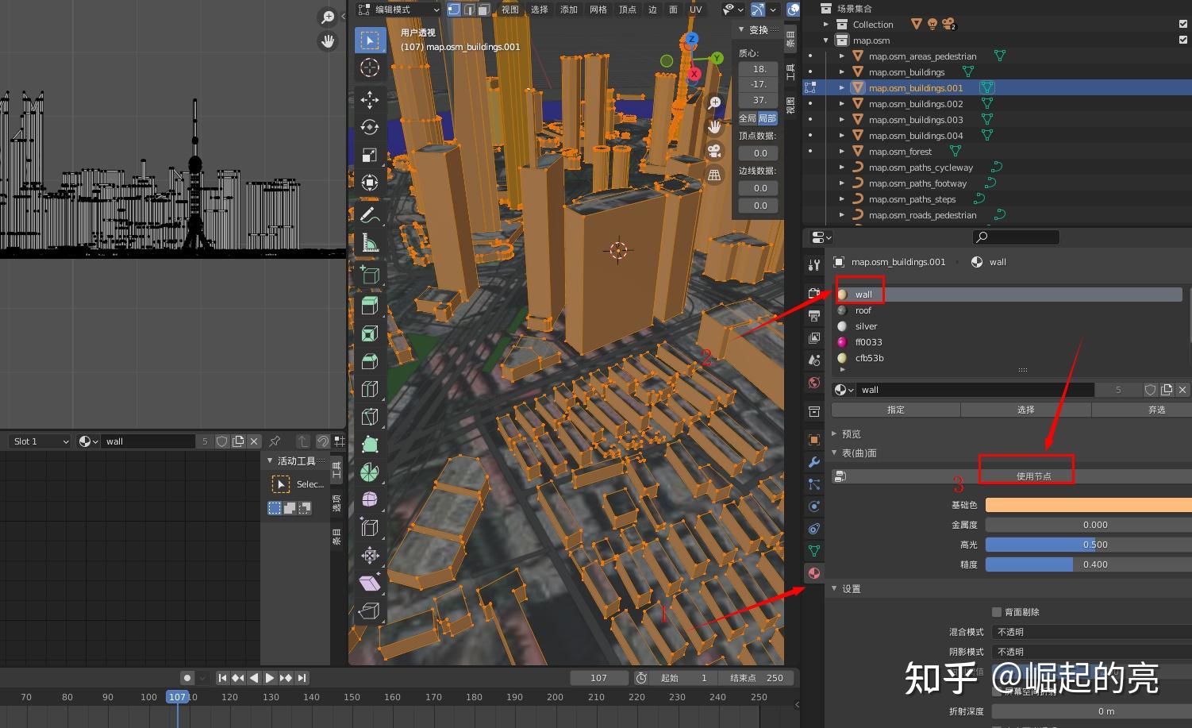
Task: Click the 指定 button to assign material
Action: point(895,409)
